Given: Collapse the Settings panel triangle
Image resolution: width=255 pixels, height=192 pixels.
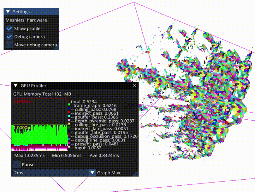Looking at the screenshot, I should pyautogui.click(x=8, y=12).
